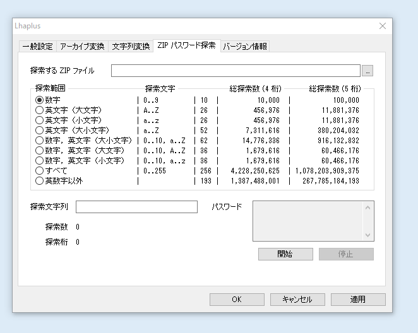Image resolution: width=418 pixels, height=333 pixels.
Task: Show the バージョン情報 tab
Action: [x=245, y=47]
